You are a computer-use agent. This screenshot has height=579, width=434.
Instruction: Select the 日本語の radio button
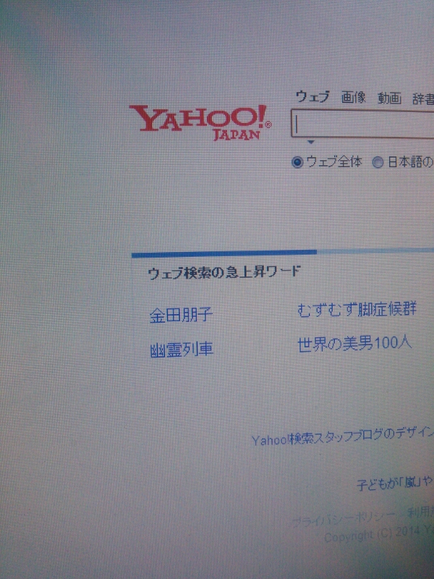point(378,162)
